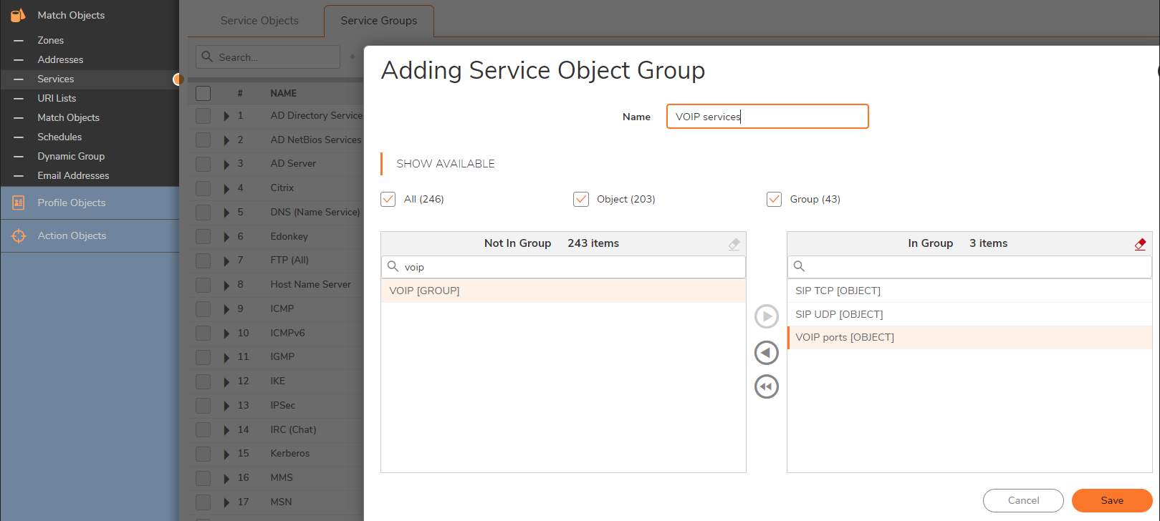Click the Name field containing VOIP services
The image size is (1160, 521).
click(767, 117)
